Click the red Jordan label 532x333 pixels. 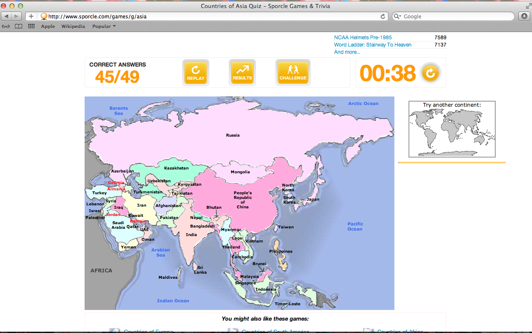click(113, 215)
